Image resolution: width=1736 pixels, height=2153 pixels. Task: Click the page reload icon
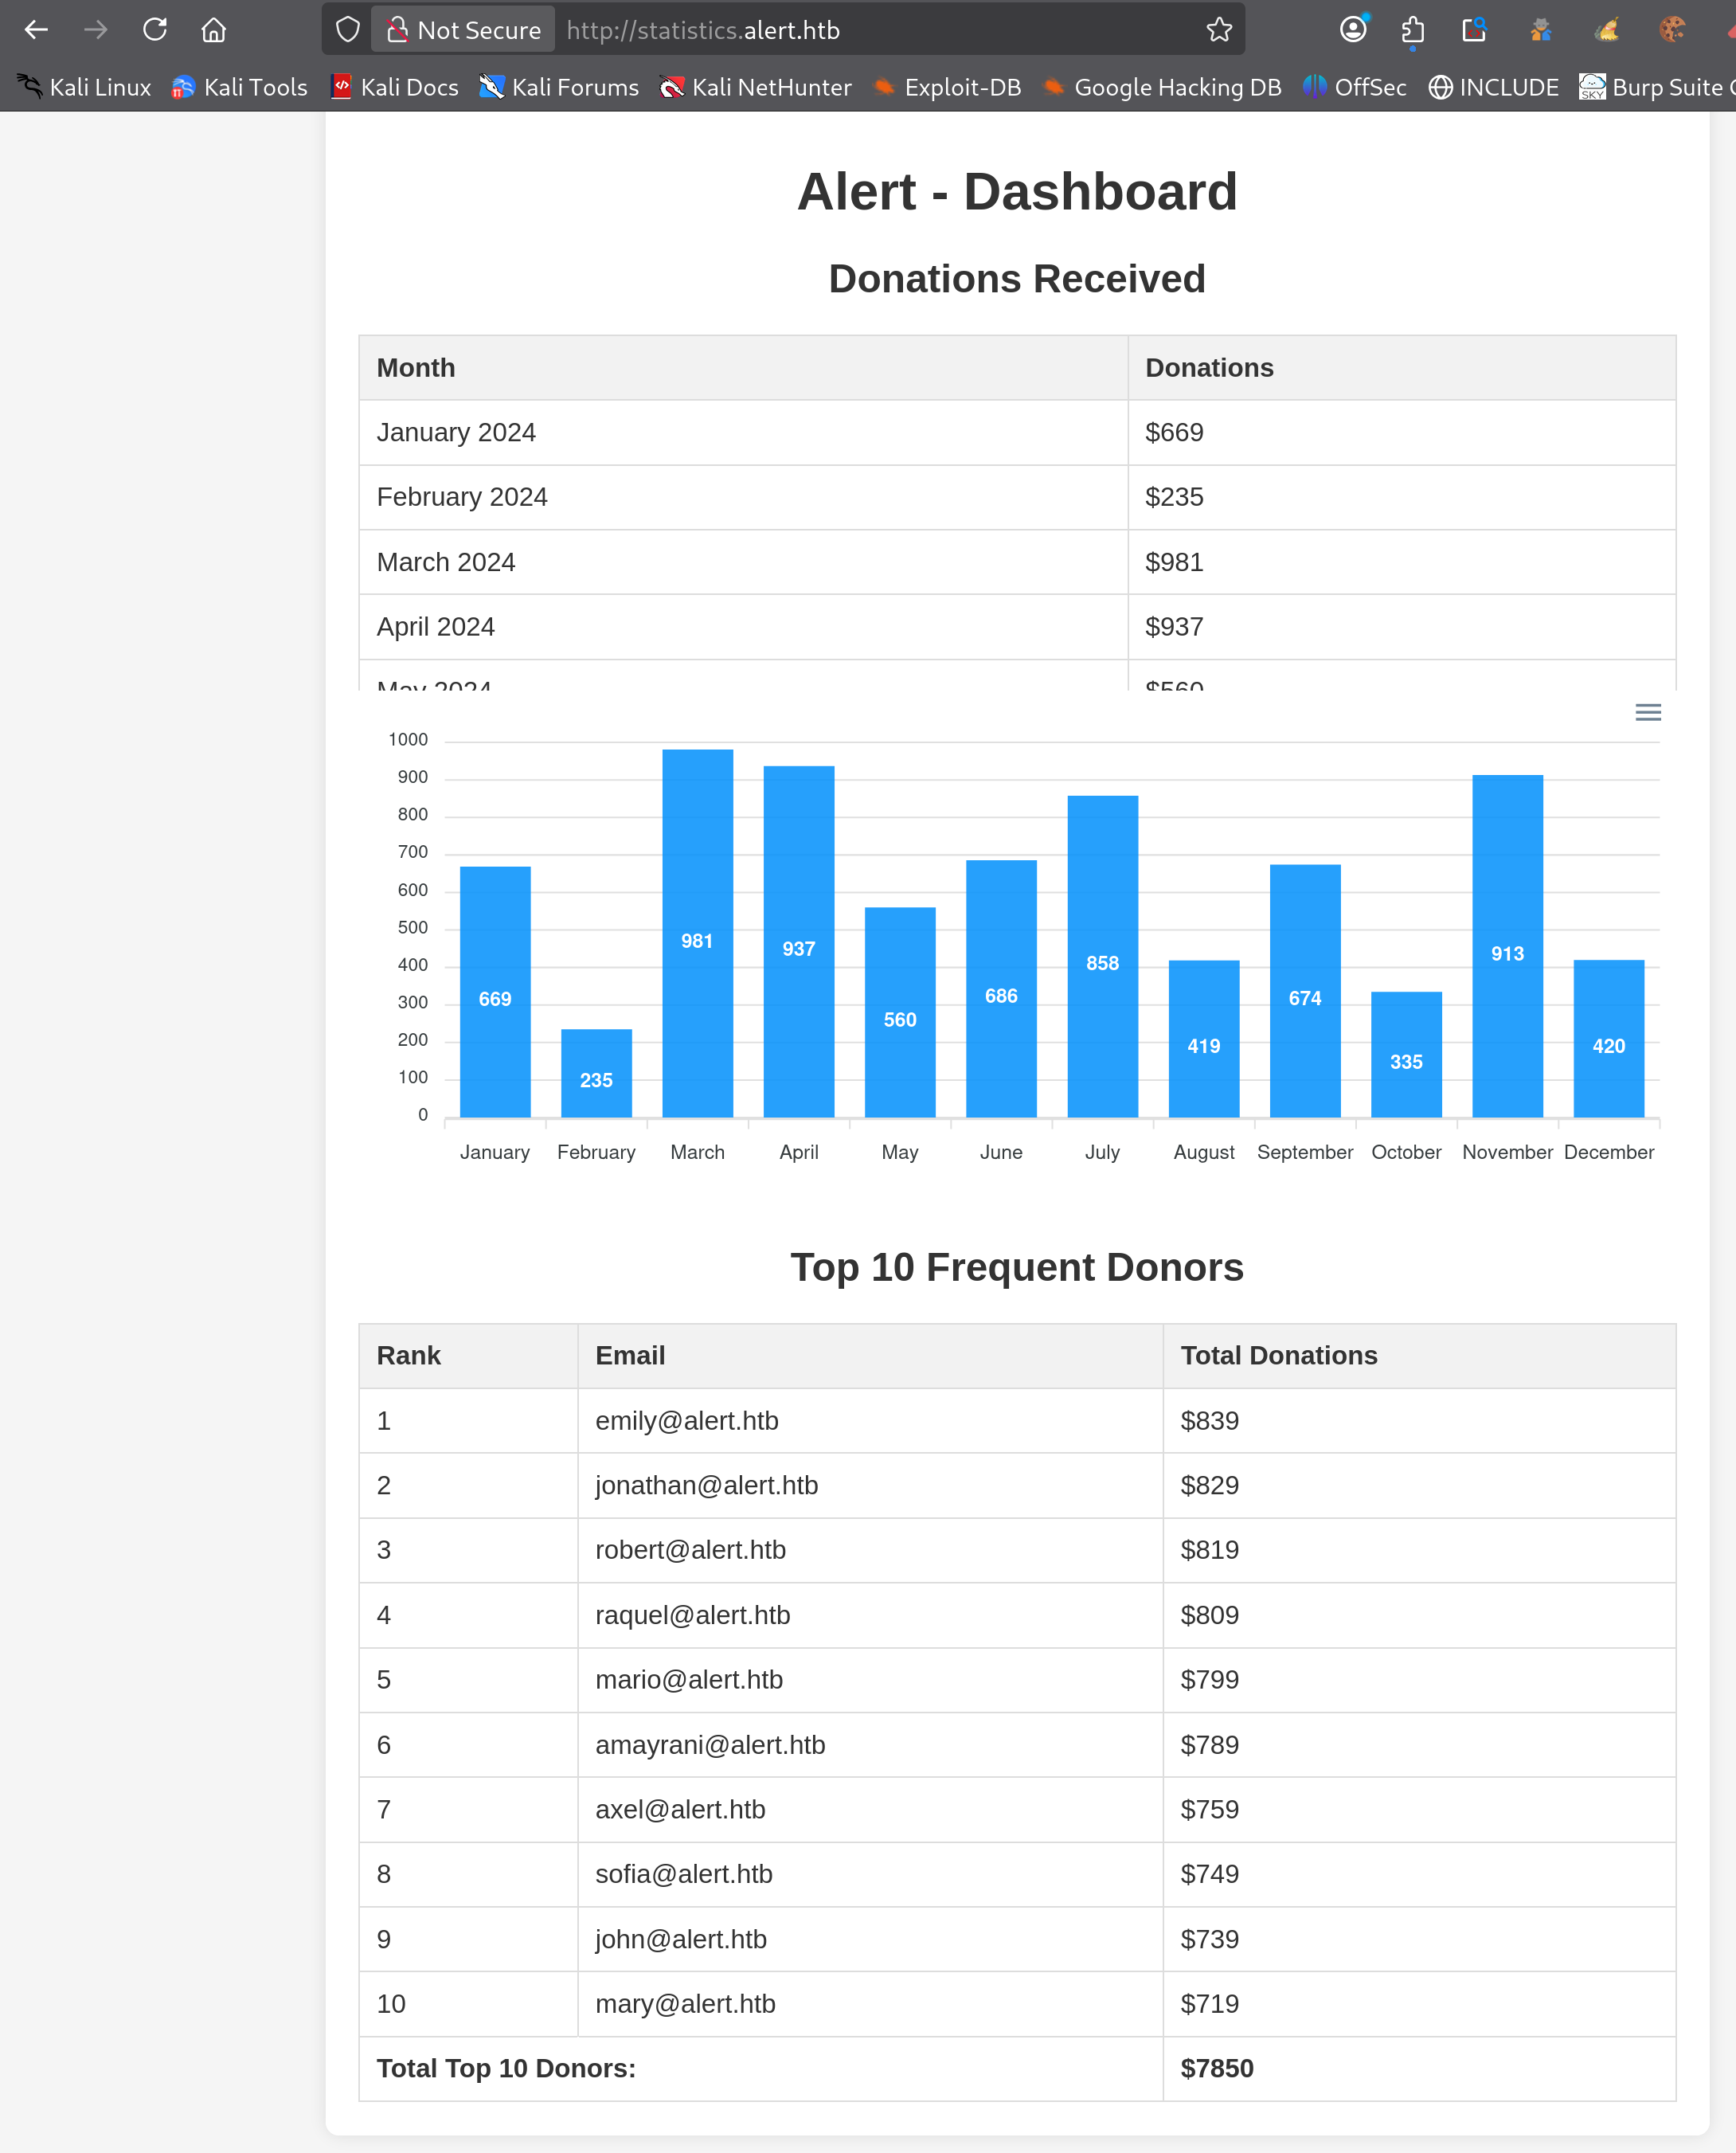(155, 29)
